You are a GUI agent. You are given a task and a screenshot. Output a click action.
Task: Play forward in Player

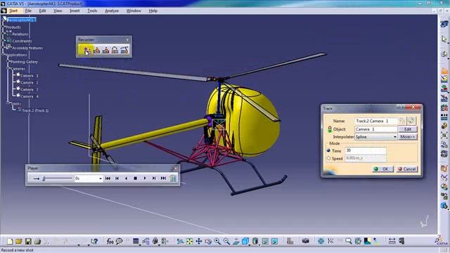[x=145, y=179]
